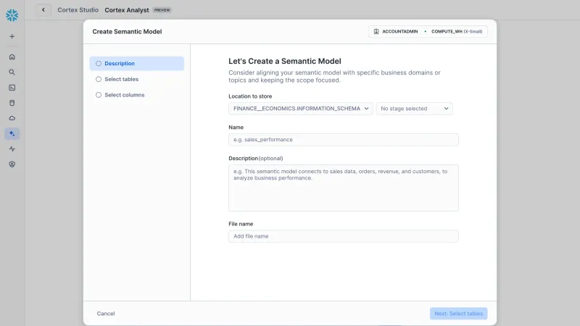This screenshot has height=326, width=580.
Task: Click the Cortex Studio breadcrumb
Action: [x=78, y=10]
